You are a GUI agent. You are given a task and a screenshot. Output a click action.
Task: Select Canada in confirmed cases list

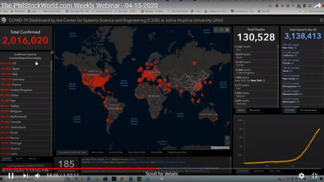tap(25, 122)
